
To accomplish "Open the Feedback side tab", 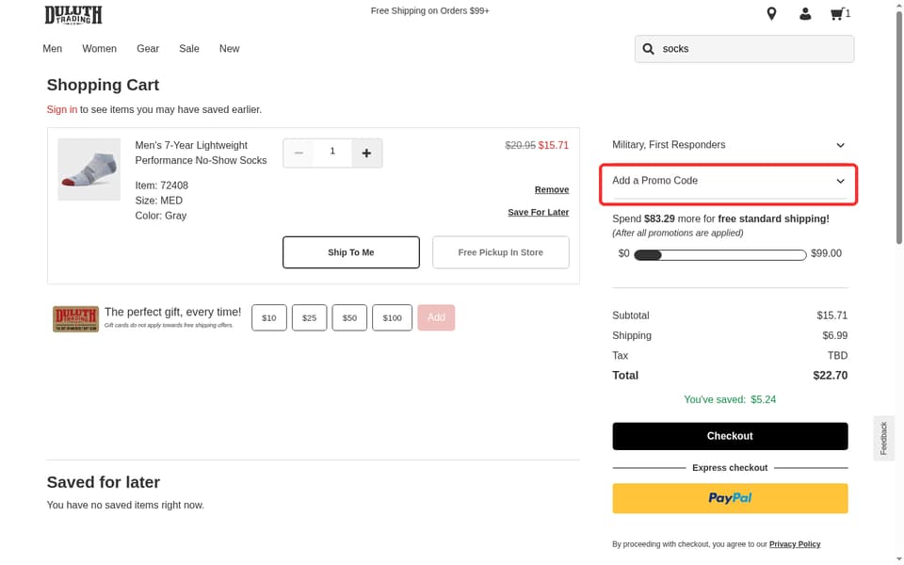I will [884, 438].
